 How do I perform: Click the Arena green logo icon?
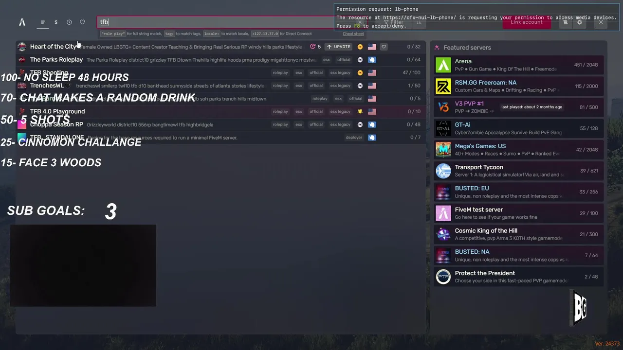(443, 65)
